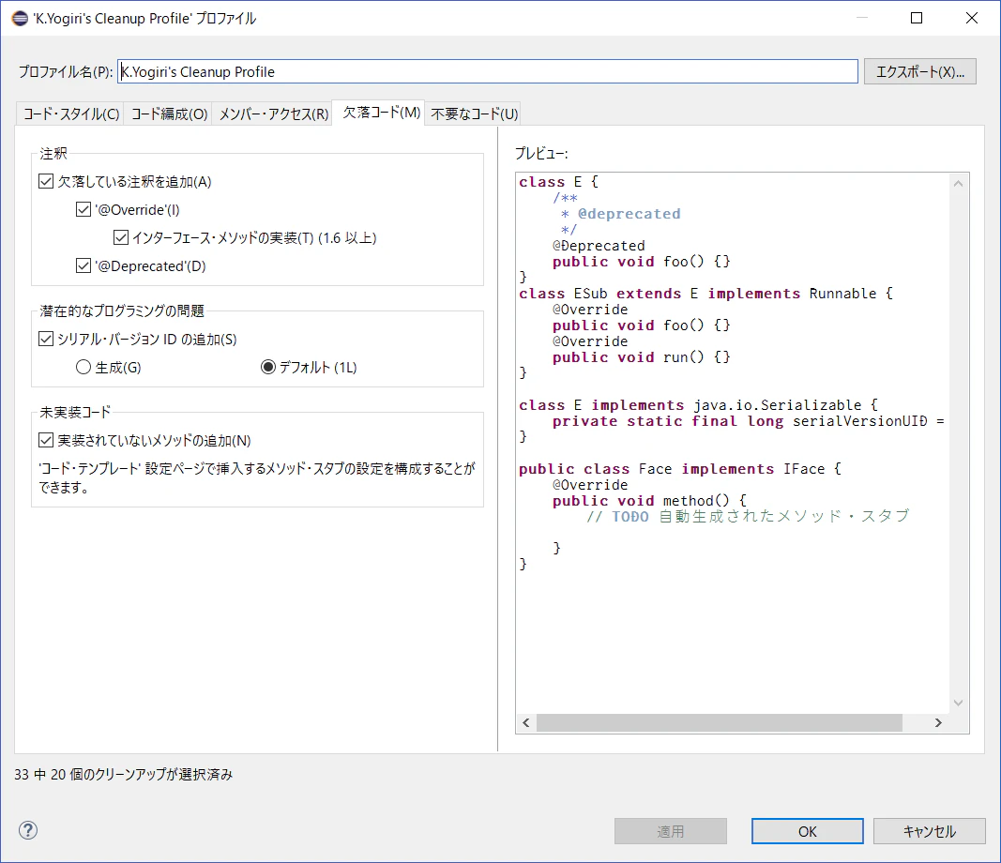Viewport: 1001px width, 863px height.
Task: Click the 'class ESub extends E' preview line
Action: point(706,294)
